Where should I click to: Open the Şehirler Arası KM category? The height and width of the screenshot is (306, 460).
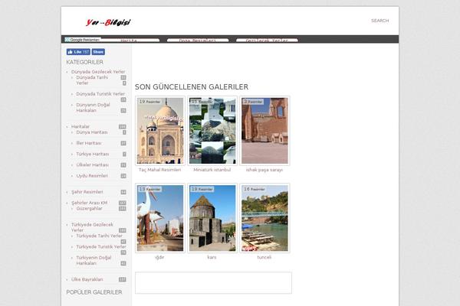coord(89,203)
